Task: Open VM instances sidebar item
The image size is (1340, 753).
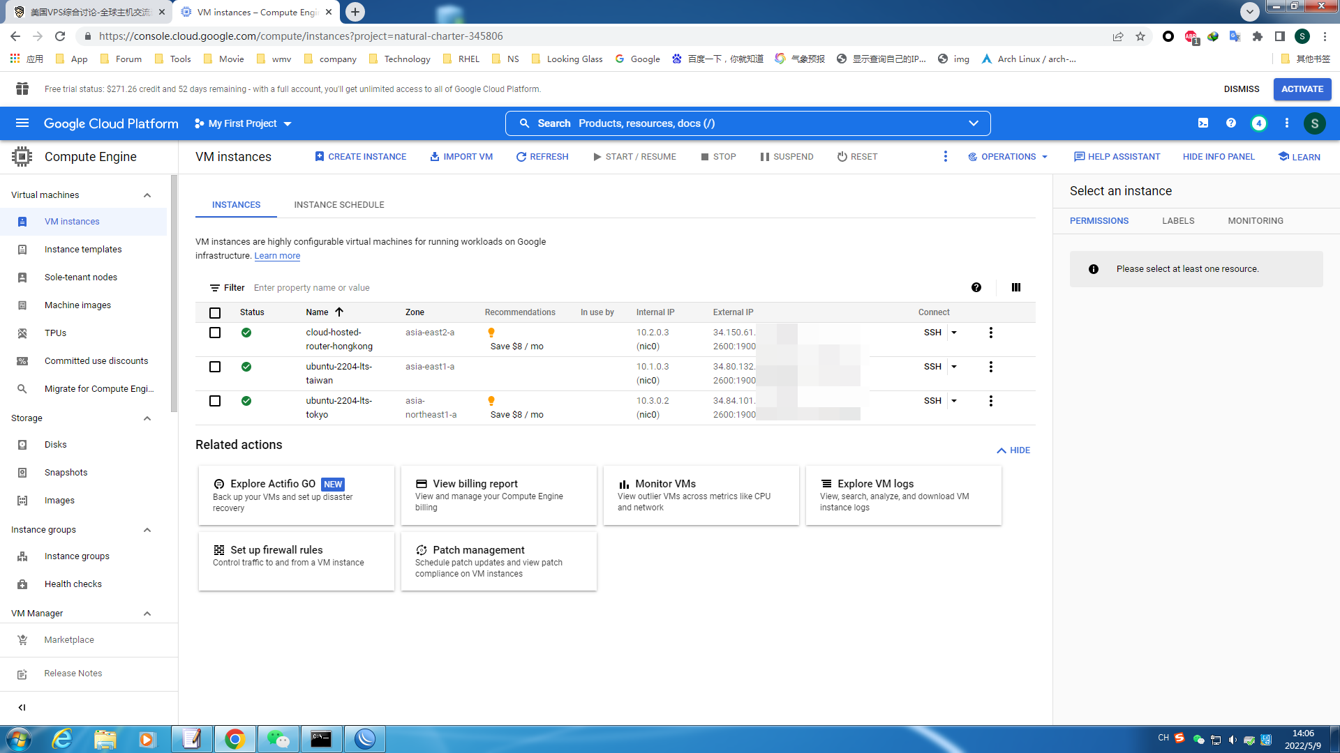Action: (x=72, y=222)
